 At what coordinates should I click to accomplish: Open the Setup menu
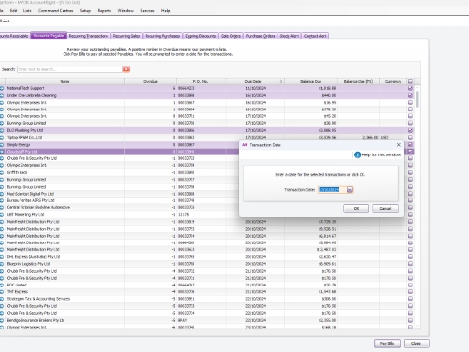[x=85, y=11]
